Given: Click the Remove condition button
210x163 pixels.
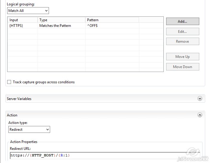Looking at the screenshot, I should tap(182, 41).
